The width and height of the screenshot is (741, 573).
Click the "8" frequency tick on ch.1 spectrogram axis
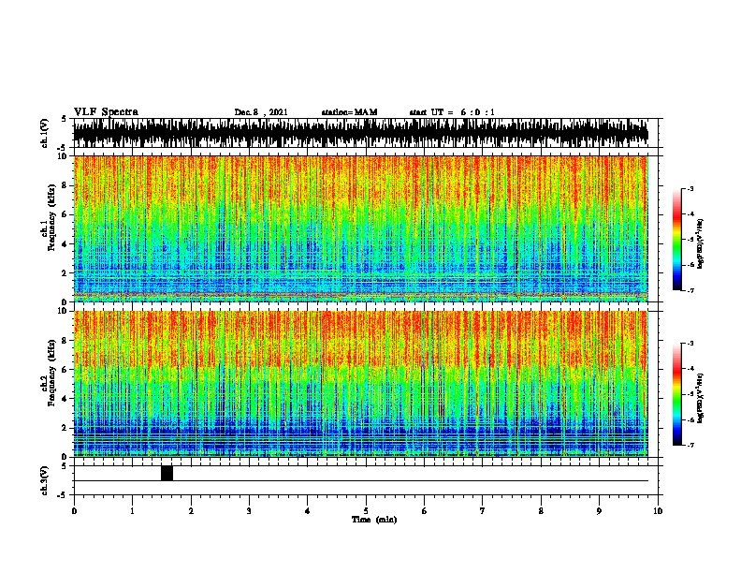(x=65, y=185)
